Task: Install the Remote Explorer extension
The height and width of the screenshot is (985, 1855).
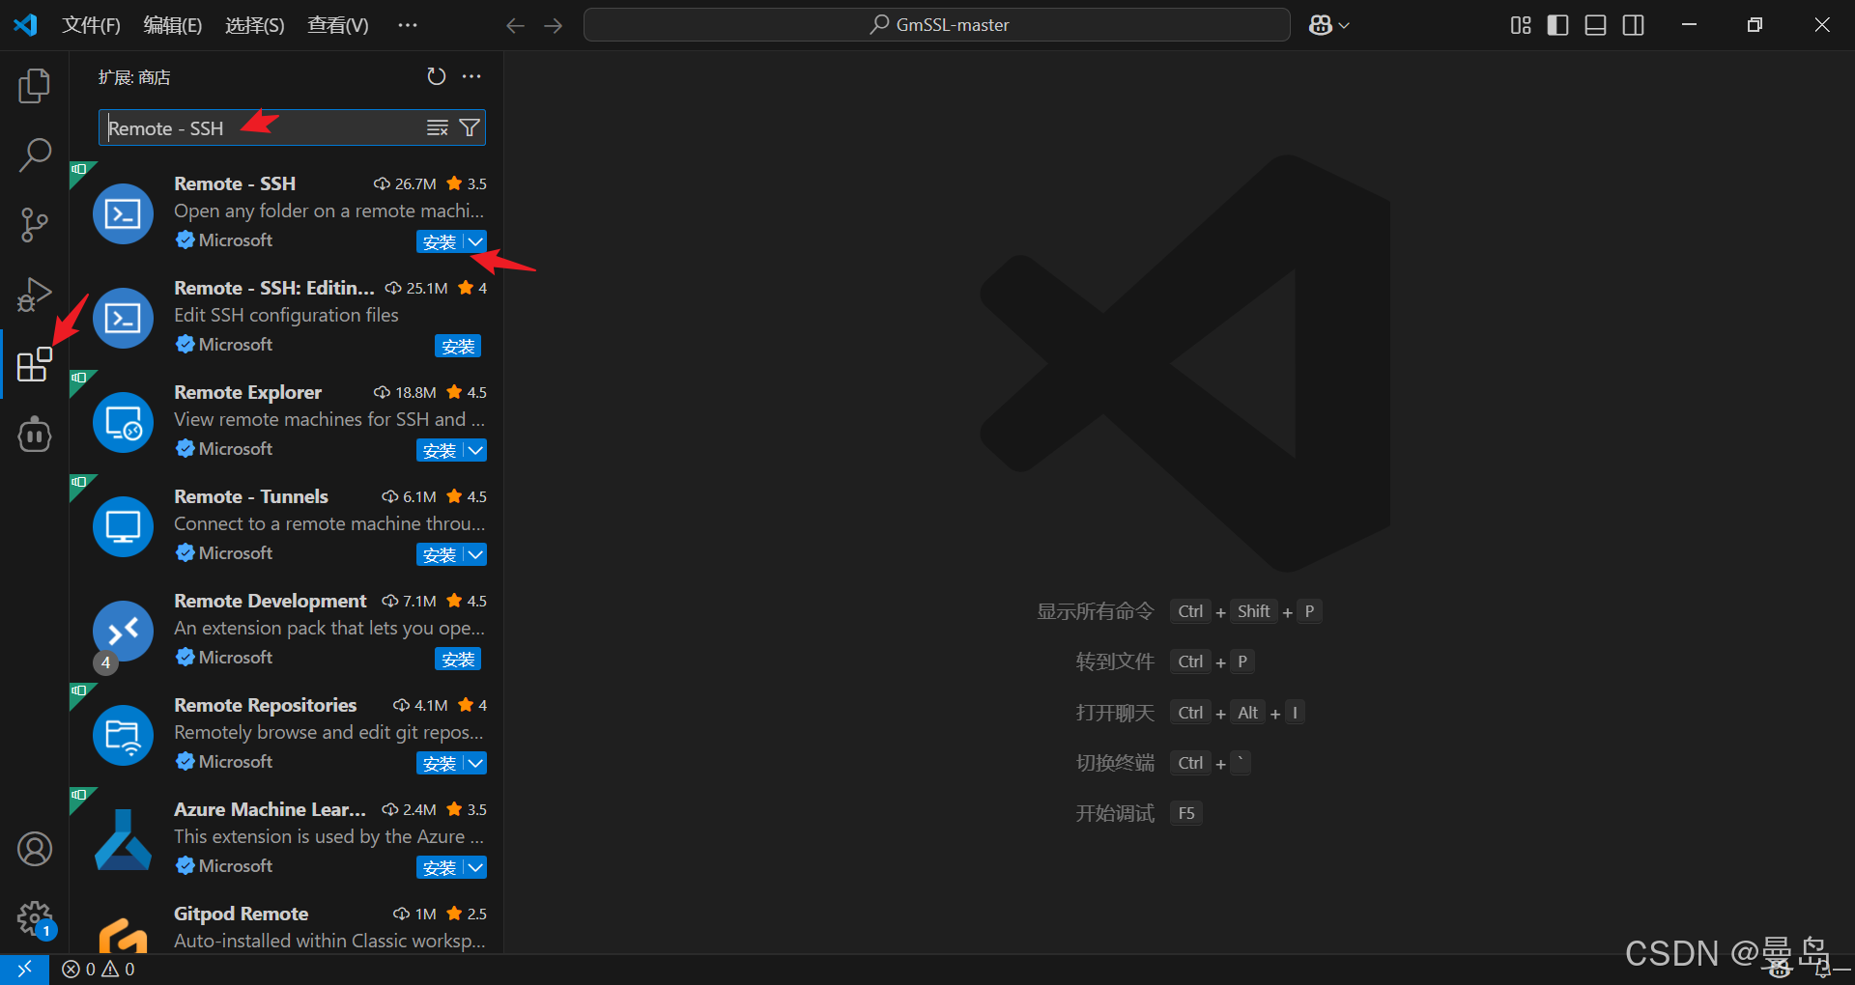Action: (440, 450)
